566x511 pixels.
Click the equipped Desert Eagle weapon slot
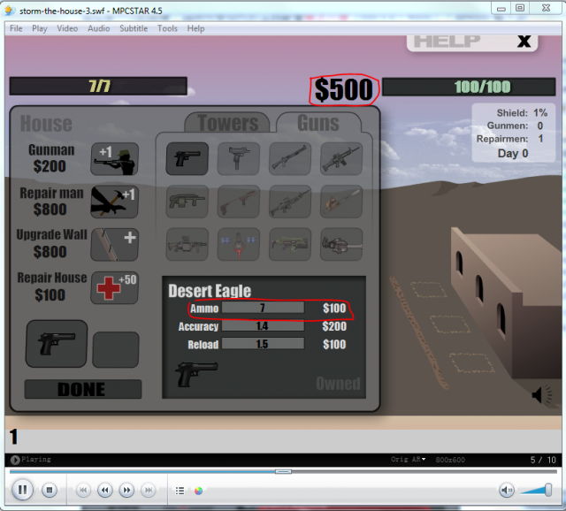click(57, 344)
